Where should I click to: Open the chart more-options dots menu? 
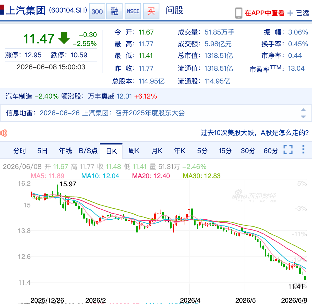pyautogui.click(x=303, y=149)
